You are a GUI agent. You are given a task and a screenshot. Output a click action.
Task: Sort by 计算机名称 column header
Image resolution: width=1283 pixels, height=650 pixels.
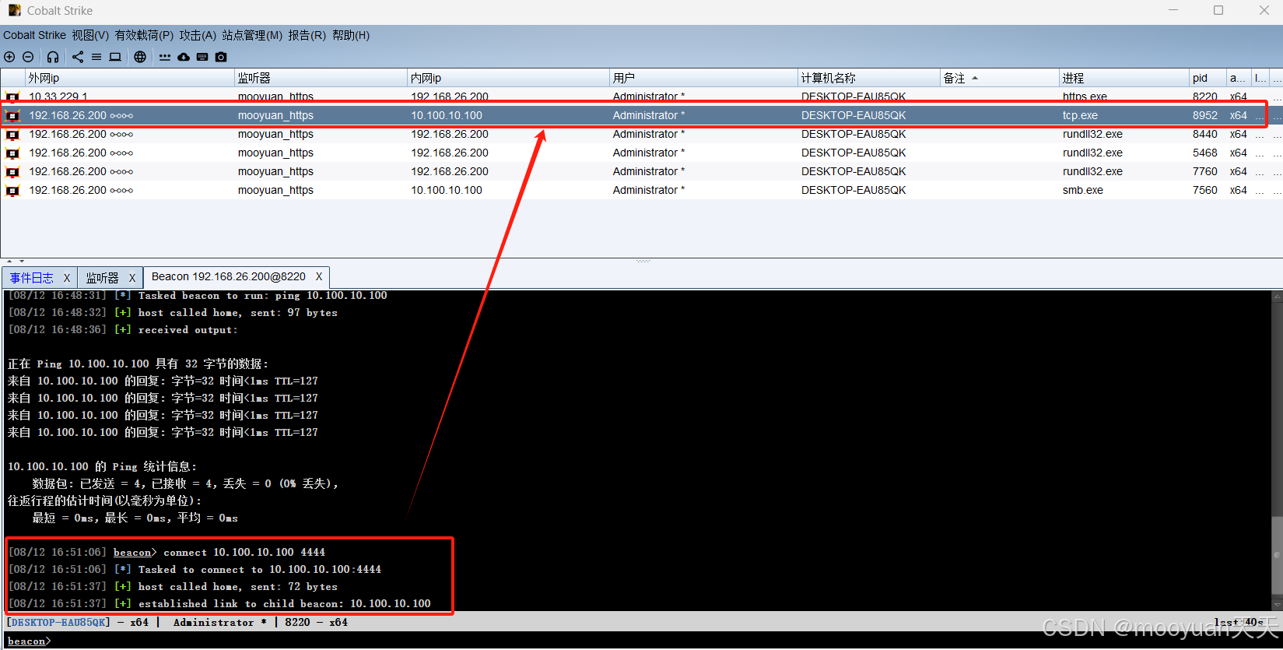click(x=868, y=78)
